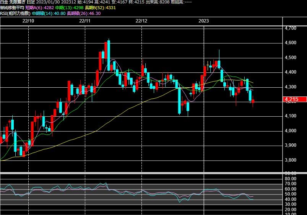Click the open interest label 取組高
307x215 pixels.
tap(177, 2)
